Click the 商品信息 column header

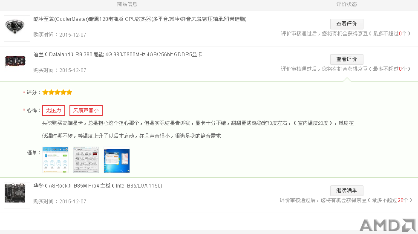click(x=127, y=4)
